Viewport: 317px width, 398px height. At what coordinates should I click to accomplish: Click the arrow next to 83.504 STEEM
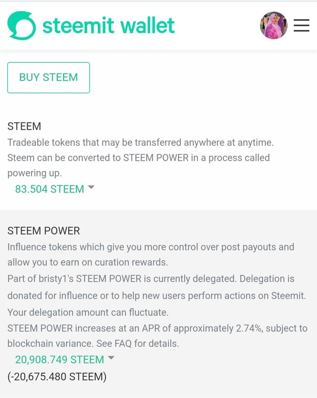click(91, 188)
